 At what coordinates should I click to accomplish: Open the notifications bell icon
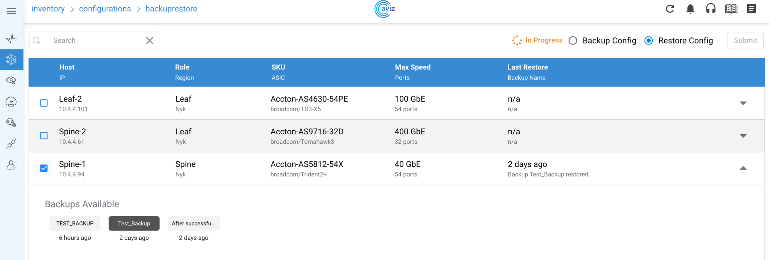tap(690, 9)
